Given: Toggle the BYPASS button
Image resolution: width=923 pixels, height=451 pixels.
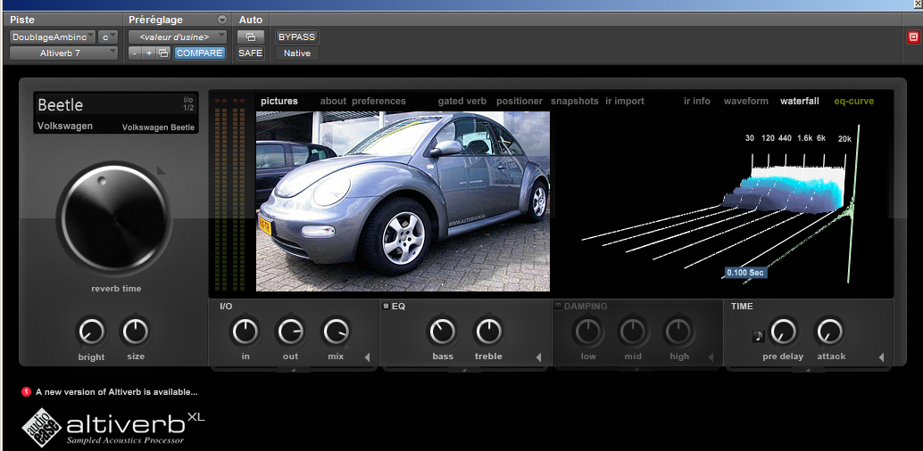Looking at the screenshot, I should coord(296,37).
